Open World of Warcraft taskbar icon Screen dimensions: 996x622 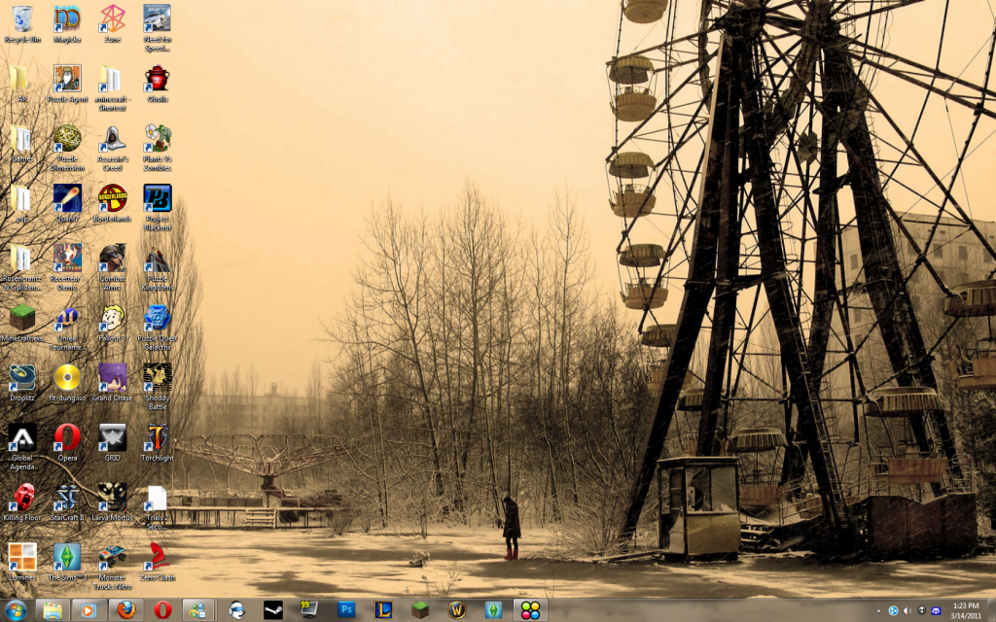[456, 609]
